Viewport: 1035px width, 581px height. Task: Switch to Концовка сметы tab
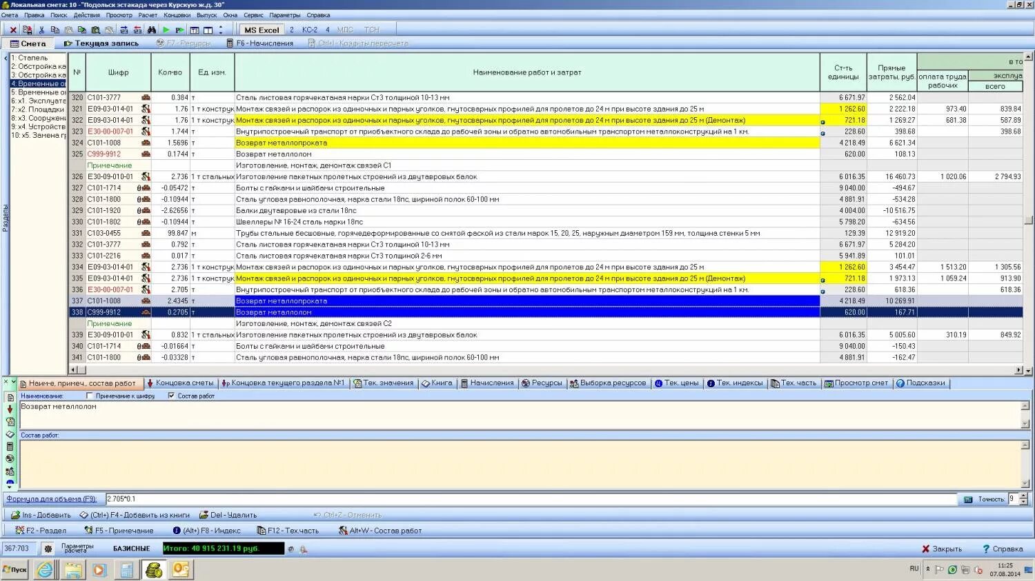coord(179,383)
